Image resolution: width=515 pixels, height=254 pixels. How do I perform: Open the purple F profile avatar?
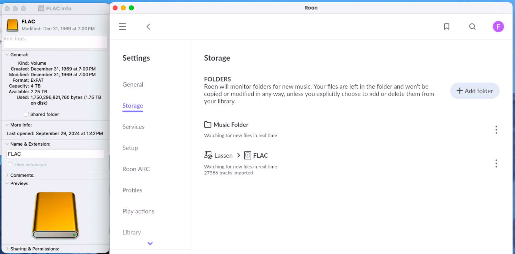coord(498,27)
